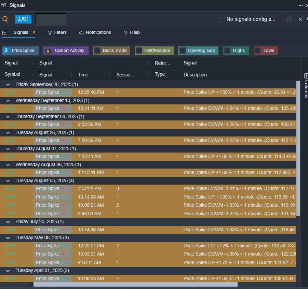
Task: Click the favorite star icon
Action: click(x=220, y=19)
